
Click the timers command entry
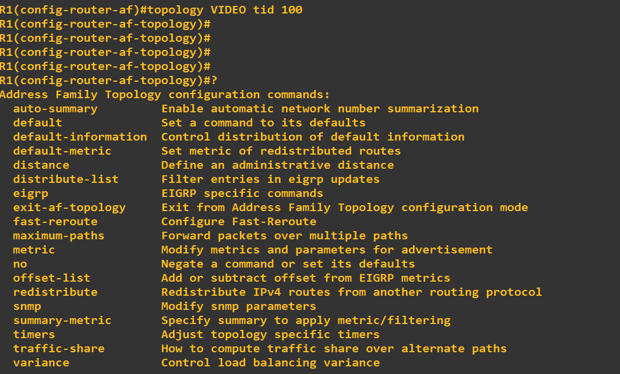coord(34,335)
